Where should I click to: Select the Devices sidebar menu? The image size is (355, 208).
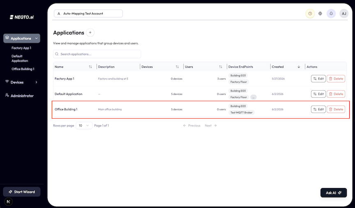tap(22, 82)
